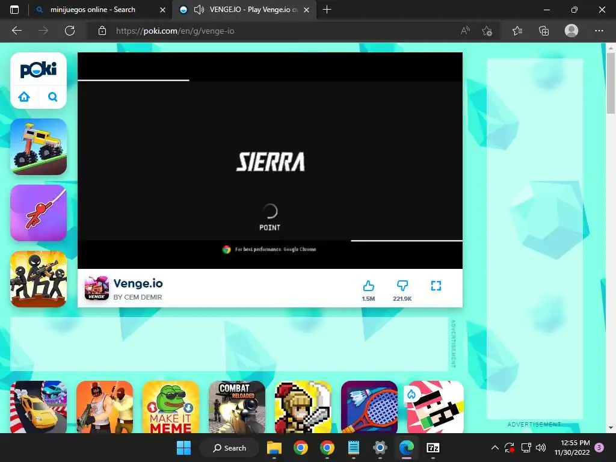Open a new browser tab
Viewport: 616px width, 462px height.
coord(327,10)
